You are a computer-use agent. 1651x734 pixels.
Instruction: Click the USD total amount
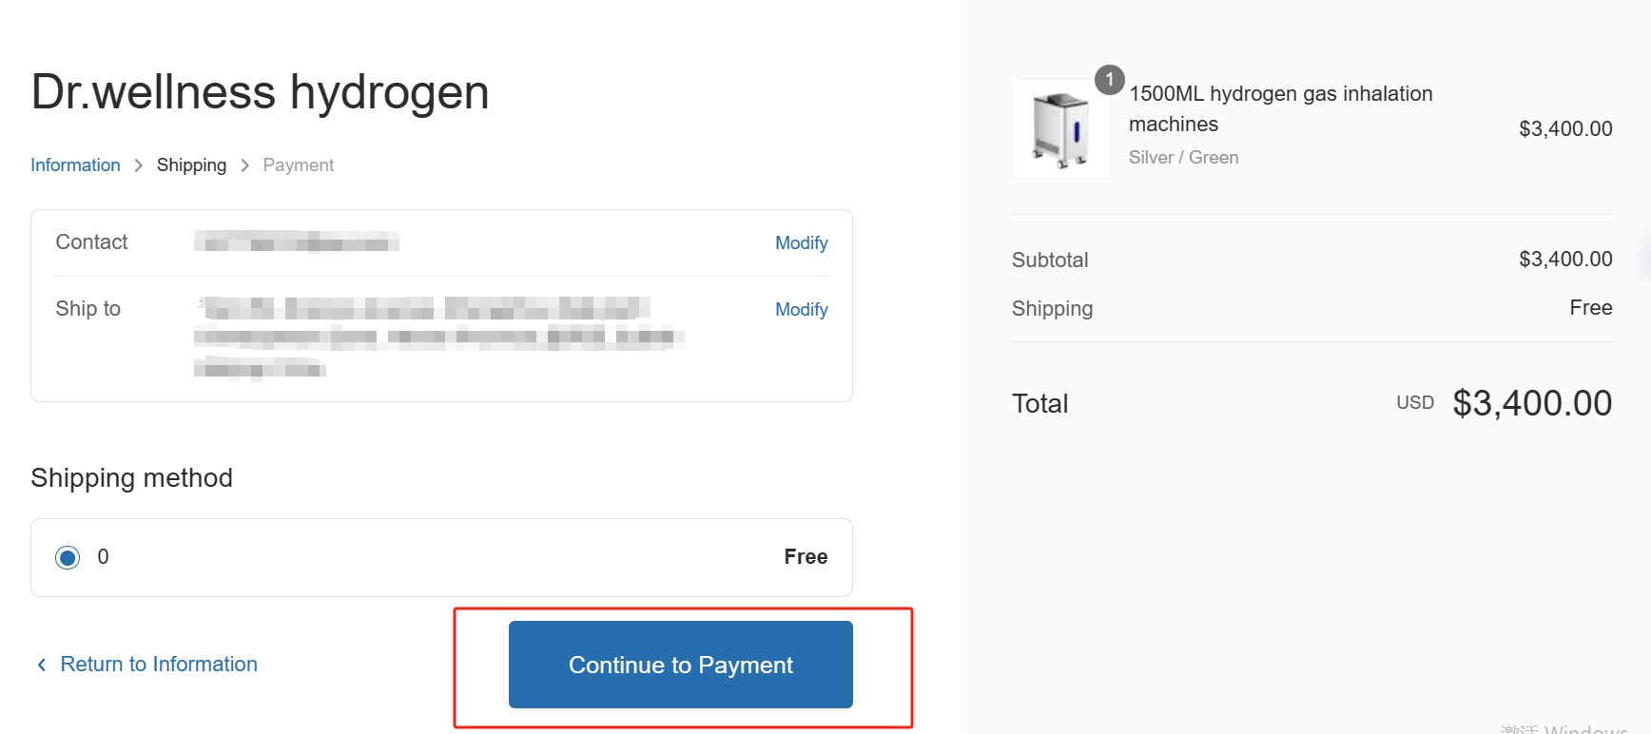(x=1531, y=403)
